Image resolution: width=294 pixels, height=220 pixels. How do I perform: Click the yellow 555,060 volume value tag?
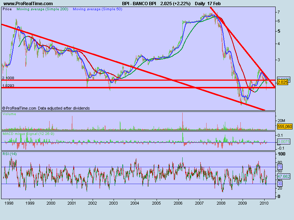tap(284, 126)
